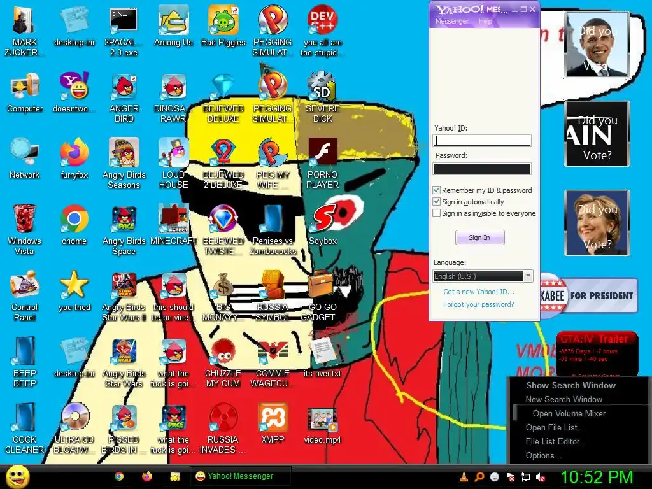The image size is (652, 489).
Task: Open the Messenger menu
Action: click(x=451, y=21)
